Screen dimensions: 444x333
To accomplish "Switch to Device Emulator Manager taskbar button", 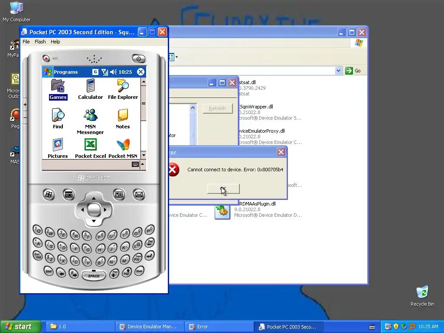I will 150,327.
